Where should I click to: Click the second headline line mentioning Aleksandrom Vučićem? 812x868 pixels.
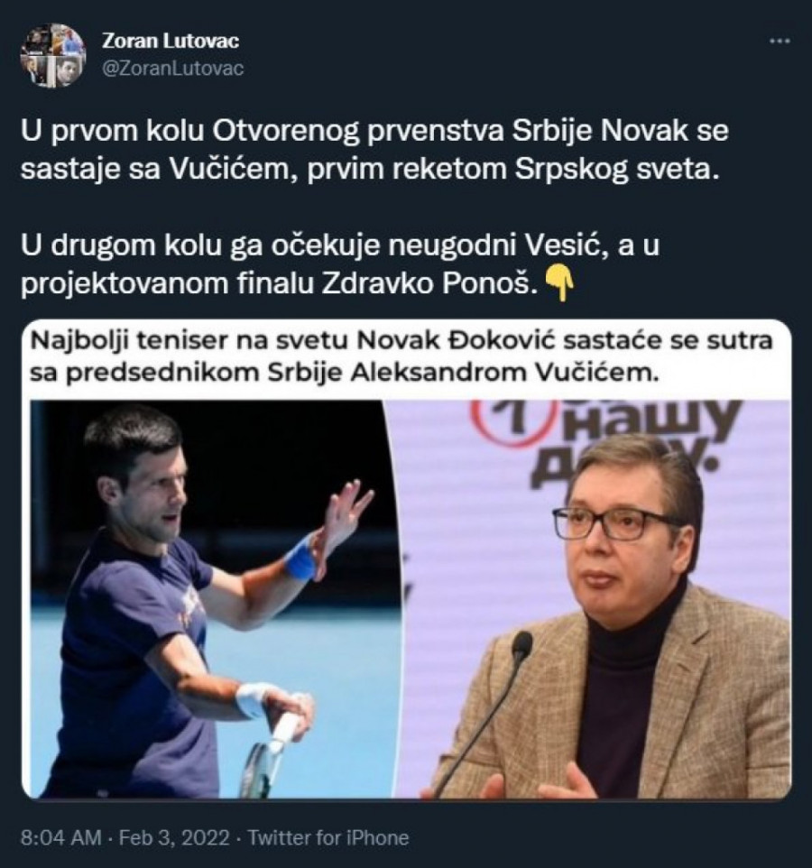point(345,374)
